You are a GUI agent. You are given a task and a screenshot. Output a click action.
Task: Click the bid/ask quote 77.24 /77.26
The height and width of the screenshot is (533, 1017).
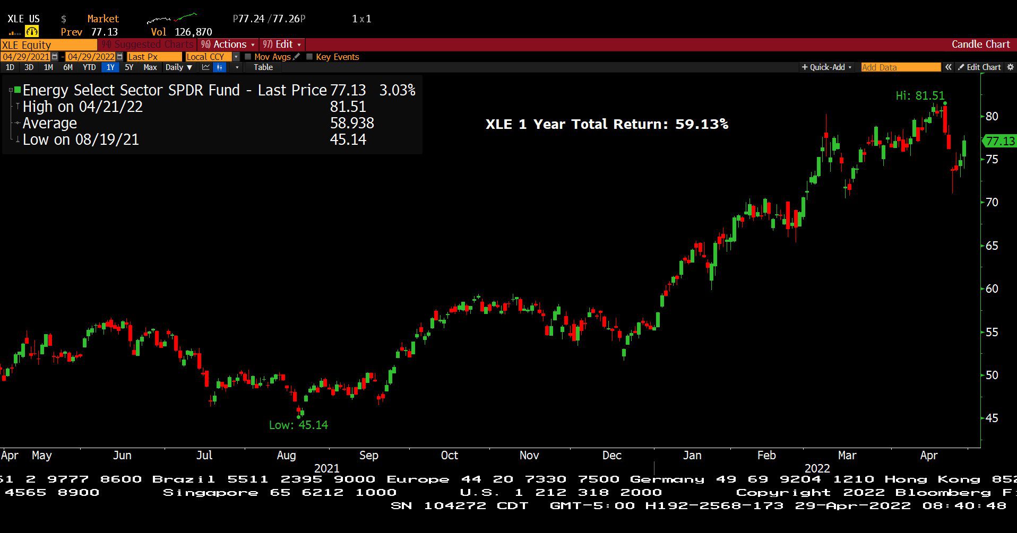[269, 19]
